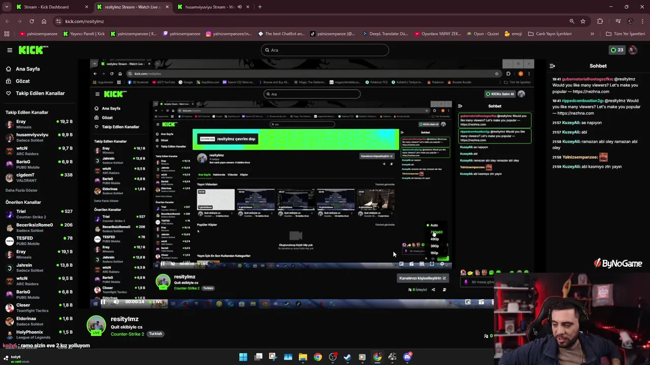Open the tab search dropdown
650x365 pixels.
pyautogui.click(x=7, y=7)
